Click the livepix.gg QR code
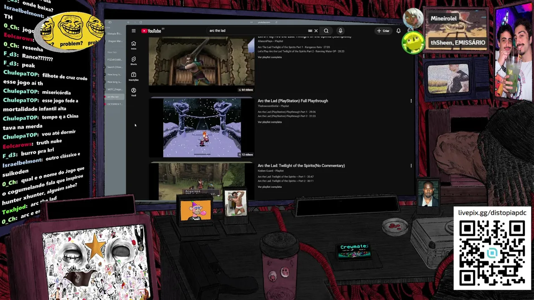The width and height of the screenshot is (534, 300). 492,253
